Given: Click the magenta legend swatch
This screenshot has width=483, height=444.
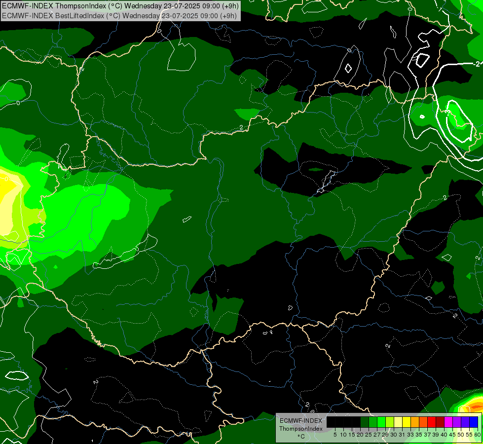Looking at the screenshot, I should pyautogui.click(x=449, y=422).
